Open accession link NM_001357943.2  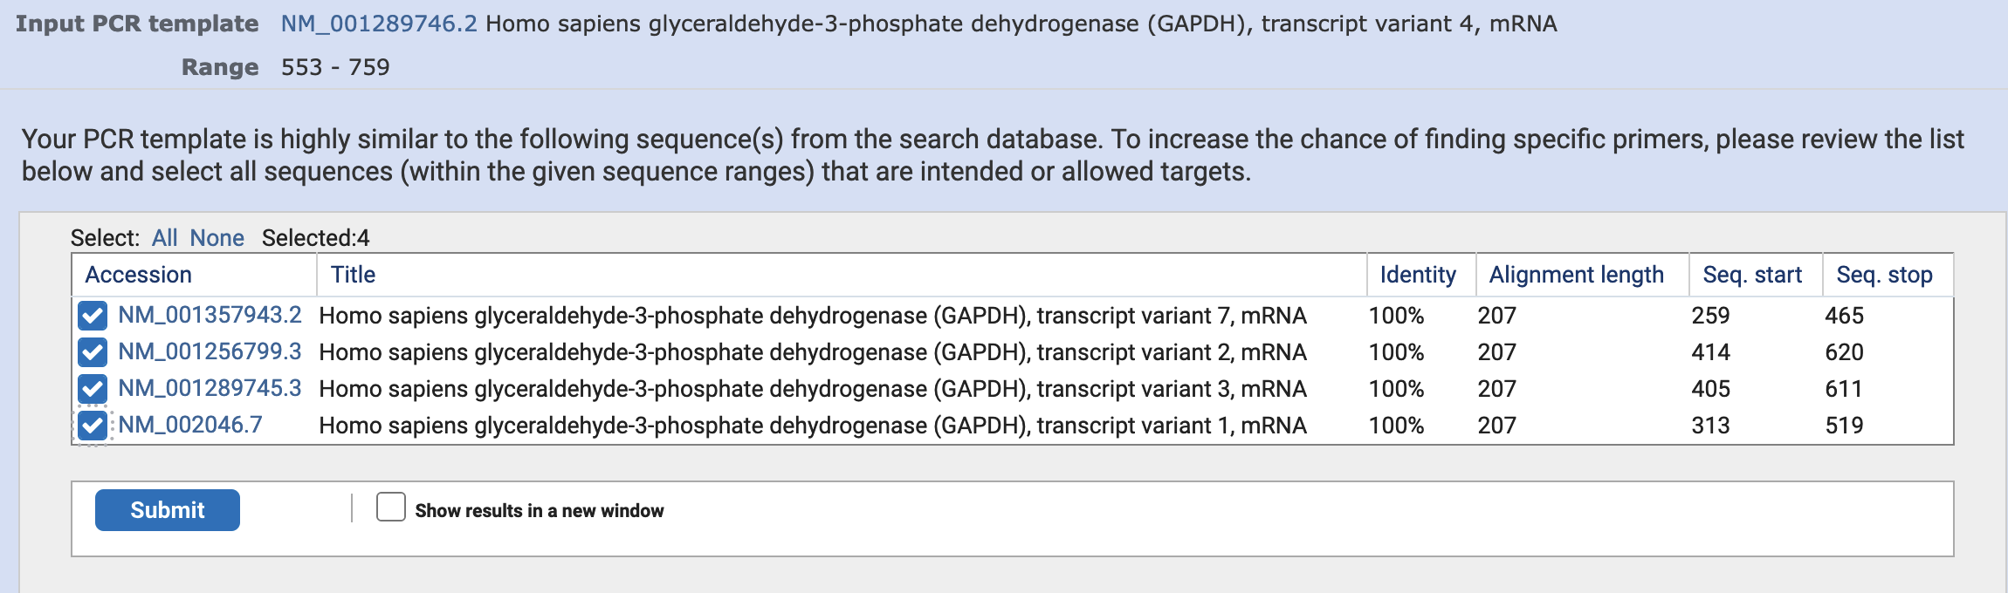[210, 315]
